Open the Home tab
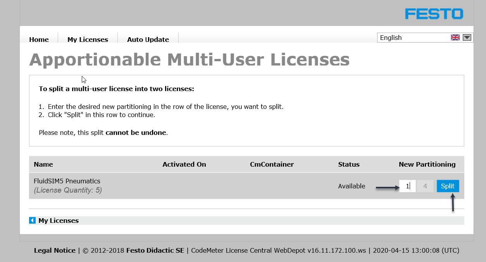The image size is (486, 262). pyautogui.click(x=39, y=40)
